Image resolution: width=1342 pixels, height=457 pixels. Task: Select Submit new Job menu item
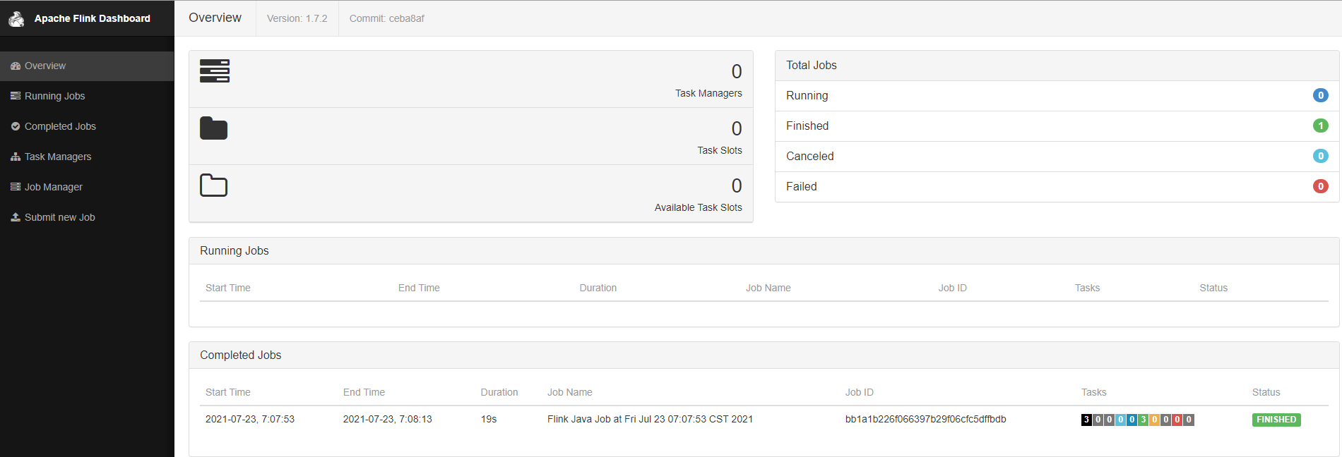point(87,217)
